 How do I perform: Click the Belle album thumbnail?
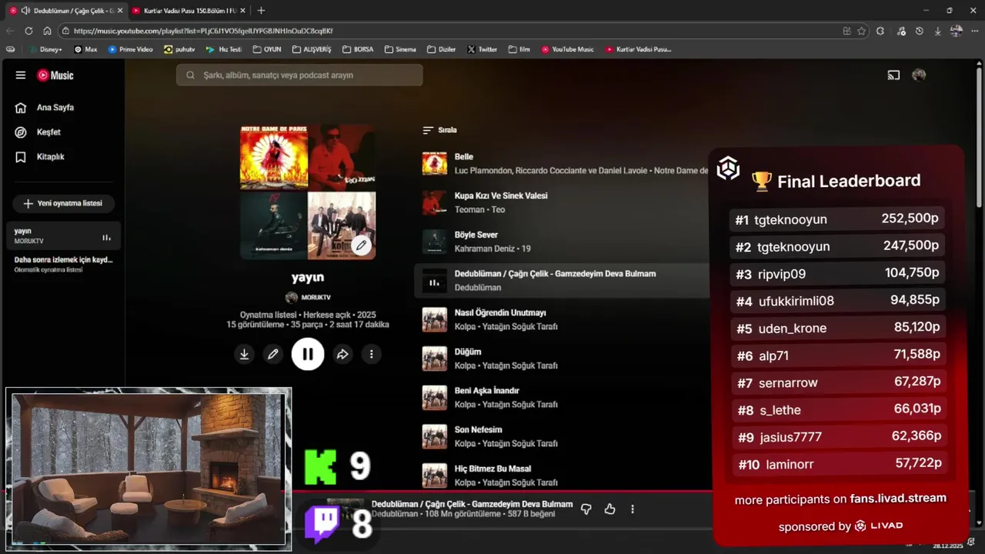pyautogui.click(x=435, y=163)
